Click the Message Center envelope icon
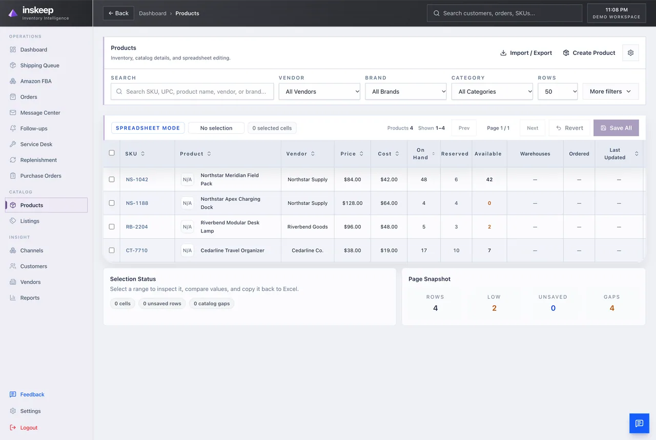Screen dimensions: 656x440 click(13, 113)
